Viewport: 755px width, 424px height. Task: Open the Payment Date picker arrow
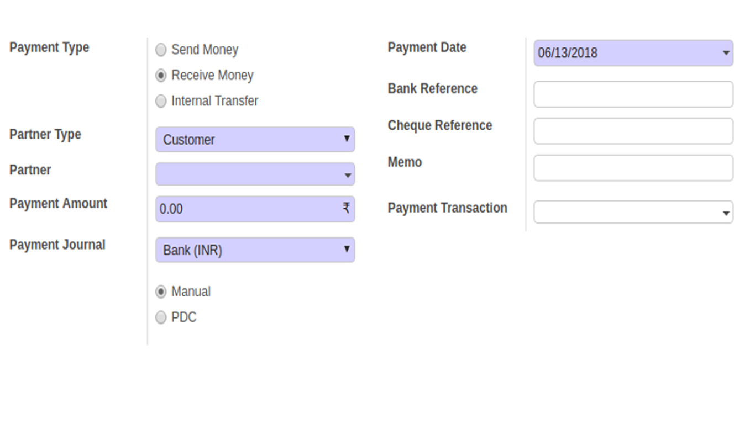pos(726,53)
